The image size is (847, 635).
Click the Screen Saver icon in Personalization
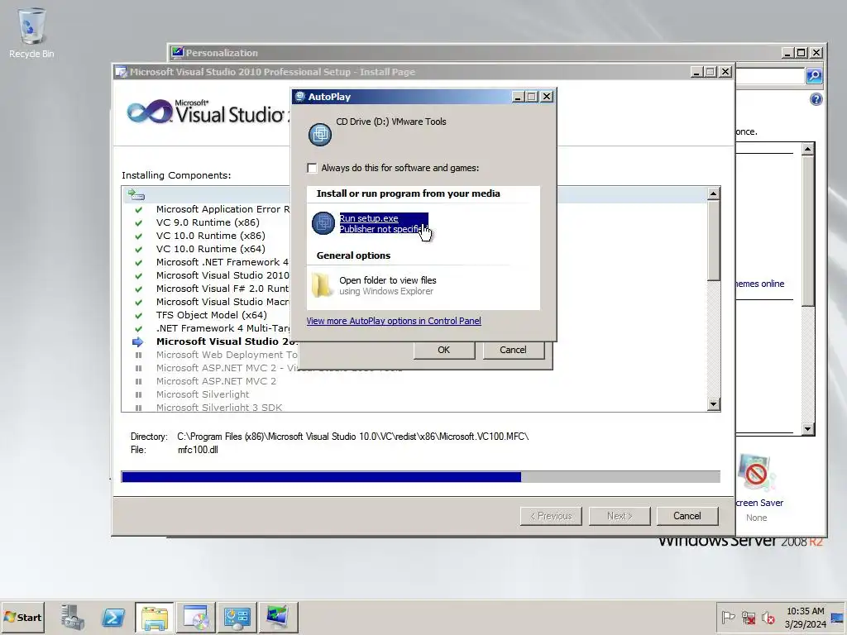click(756, 474)
